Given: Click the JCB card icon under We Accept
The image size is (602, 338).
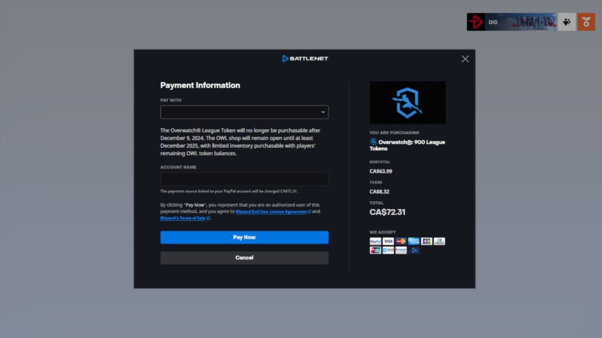Looking at the screenshot, I should 426,241.
